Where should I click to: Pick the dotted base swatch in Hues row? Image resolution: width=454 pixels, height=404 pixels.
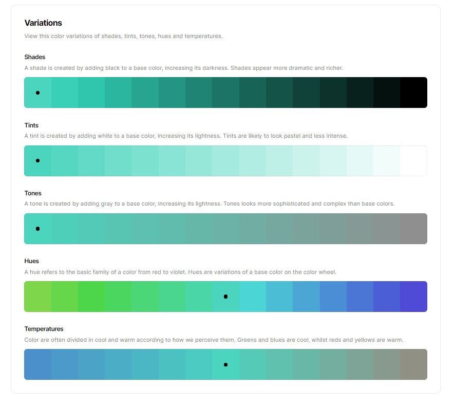[226, 297]
